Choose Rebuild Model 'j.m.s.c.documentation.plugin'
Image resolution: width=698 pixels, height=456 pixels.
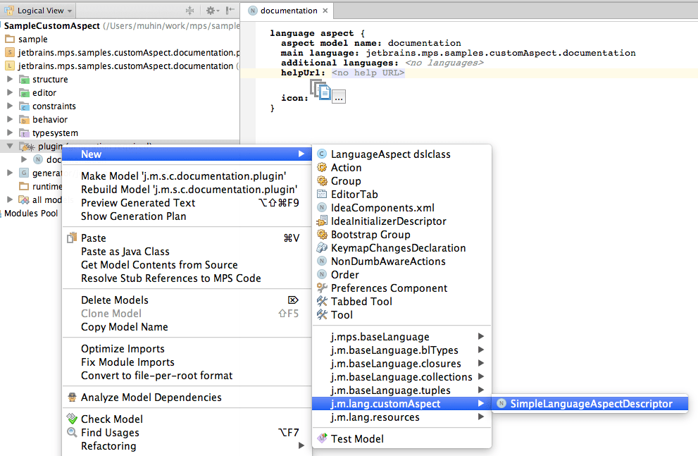[x=187, y=190]
